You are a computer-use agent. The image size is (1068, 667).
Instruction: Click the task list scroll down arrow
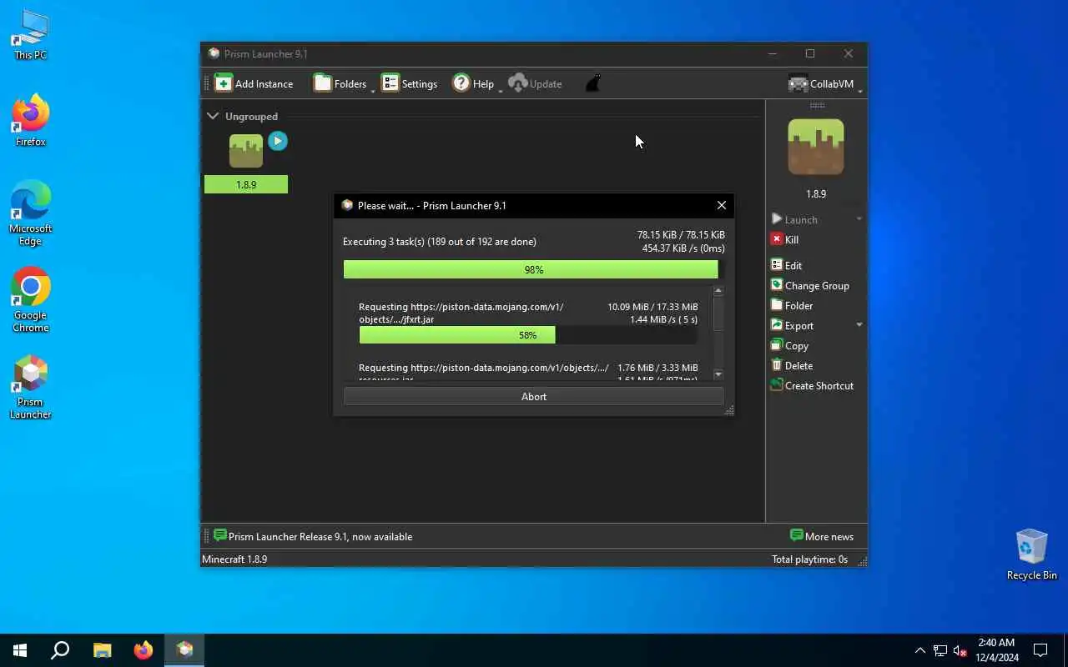pos(718,374)
